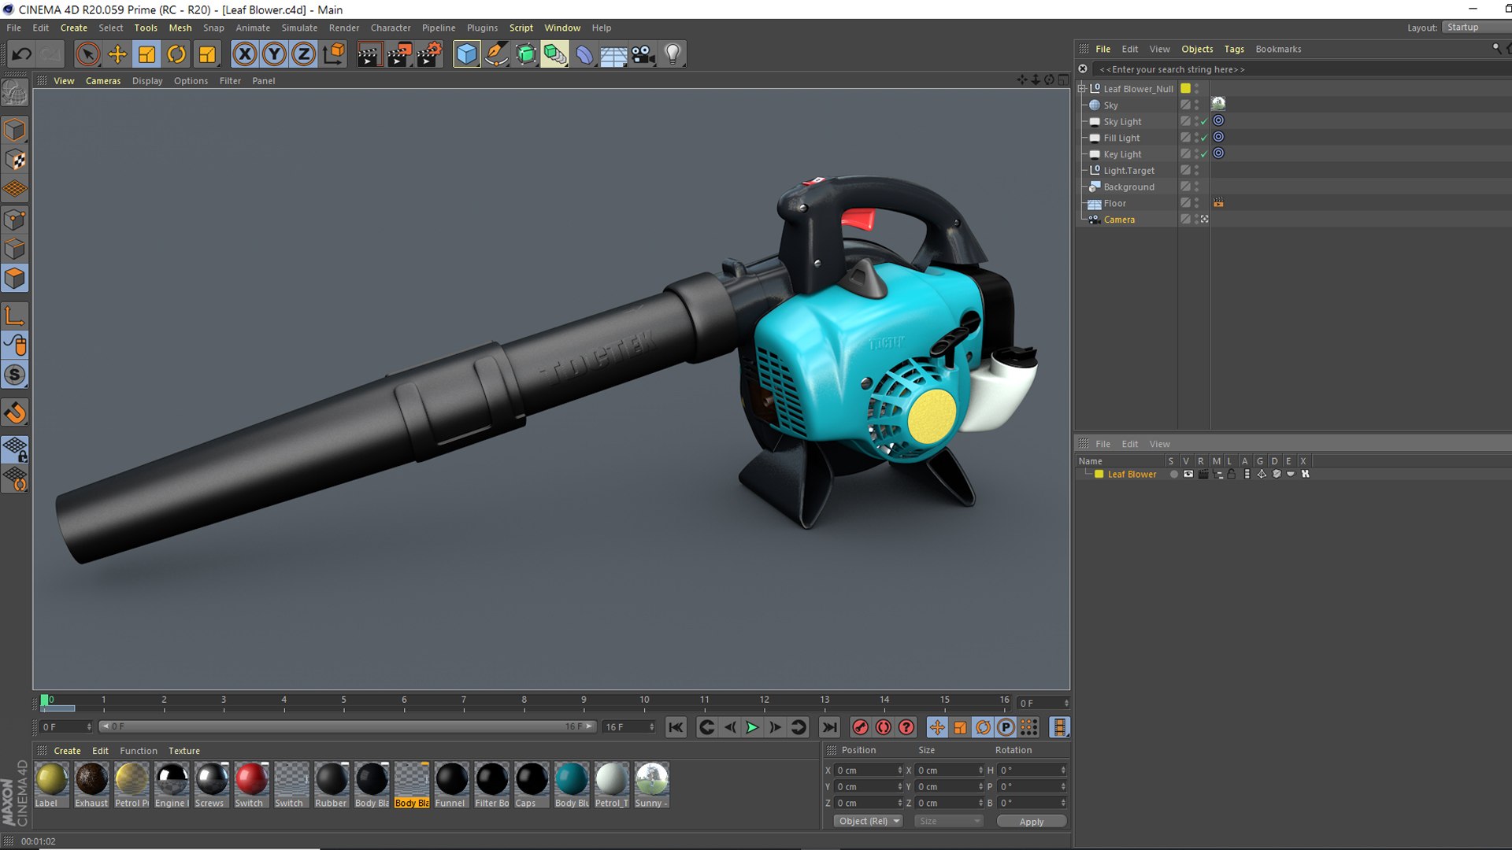Click the Locked Workplane grid icon
The width and height of the screenshot is (1512, 850).
(15, 449)
